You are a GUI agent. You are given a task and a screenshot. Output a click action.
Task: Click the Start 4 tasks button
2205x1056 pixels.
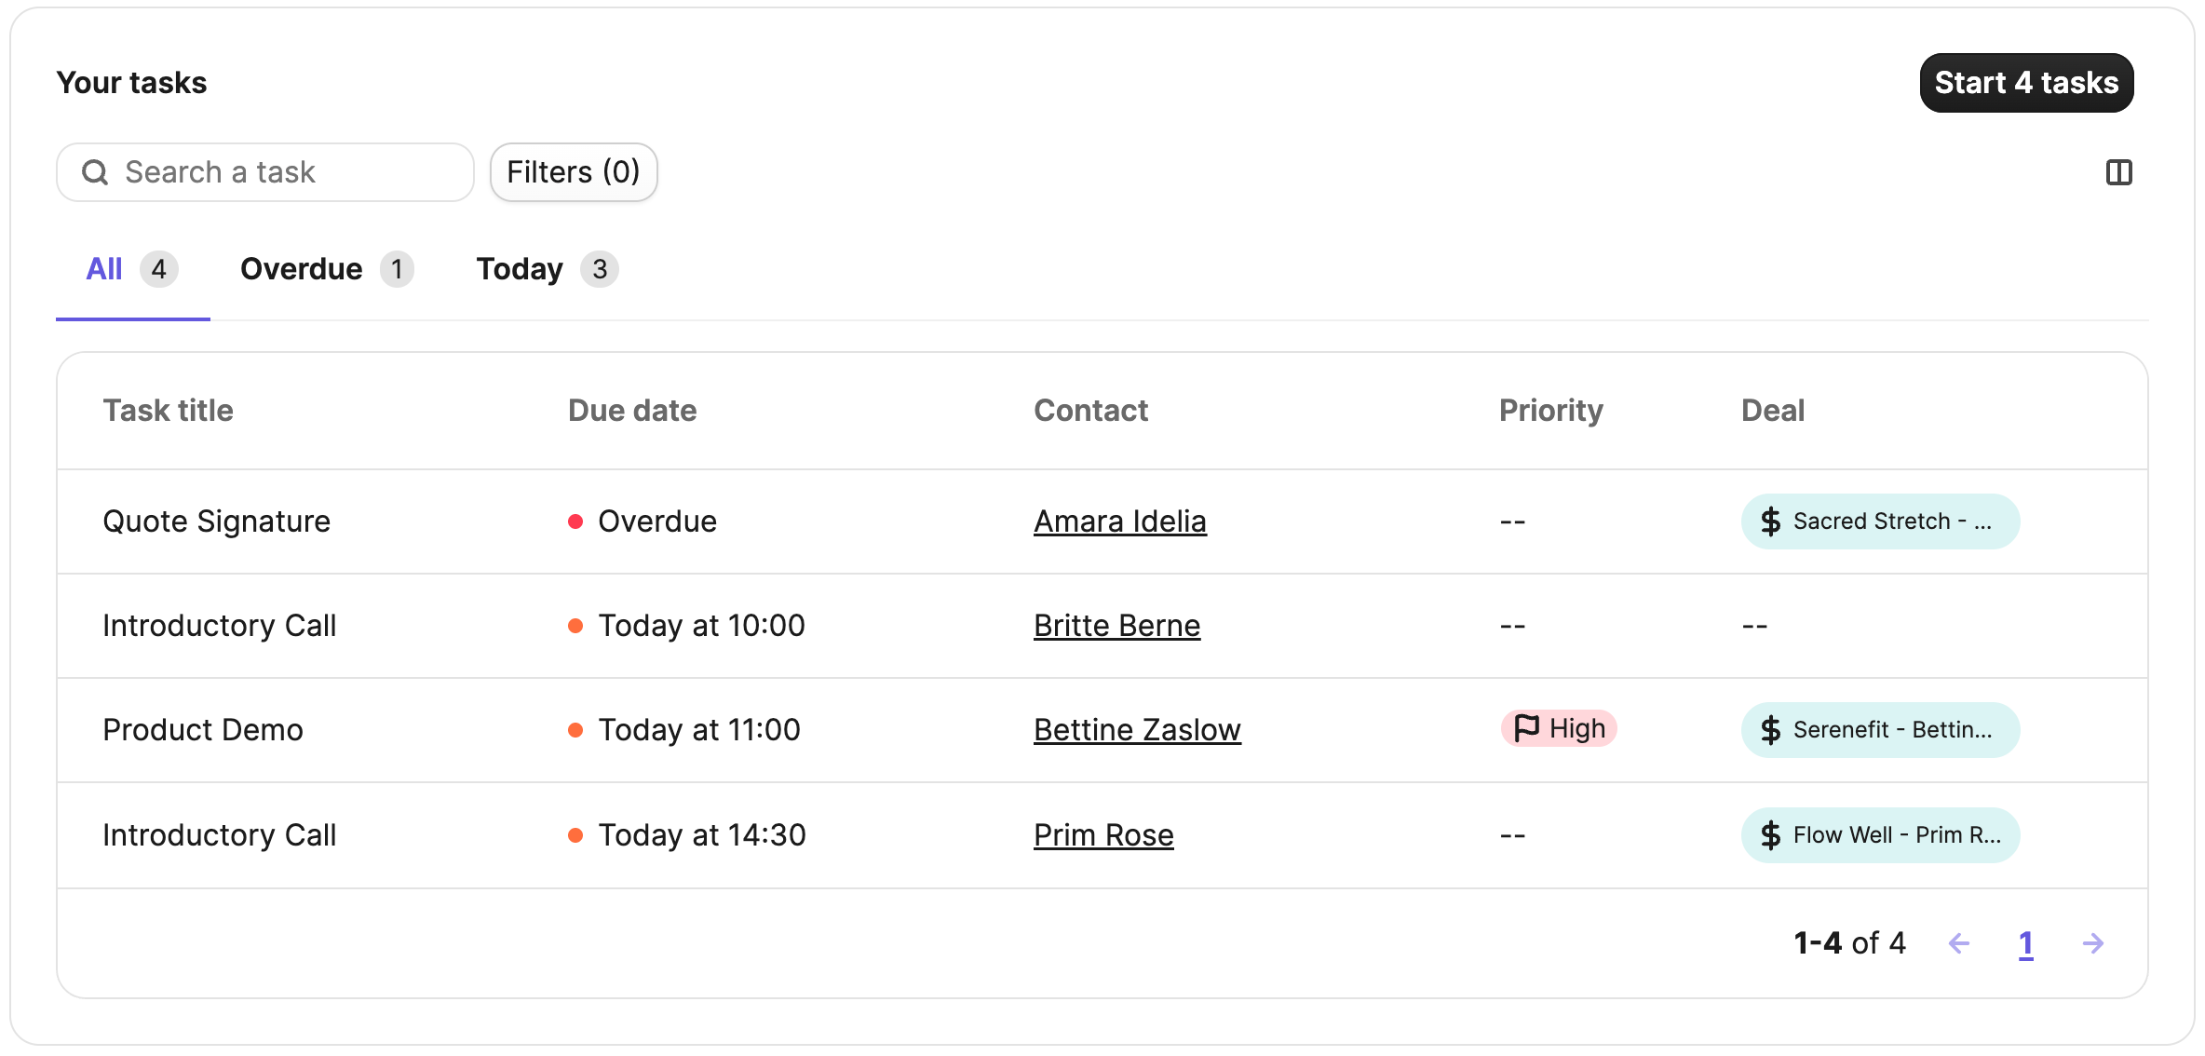[x=2026, y=83]
